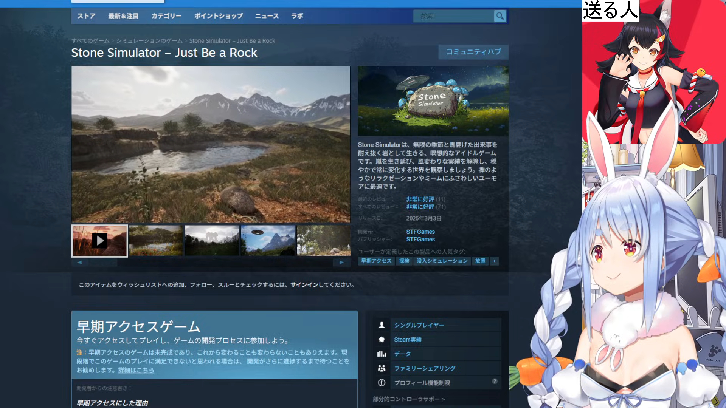Click the 早期アクセスゲーム heading text
The image size is (726, 408).
138,326
